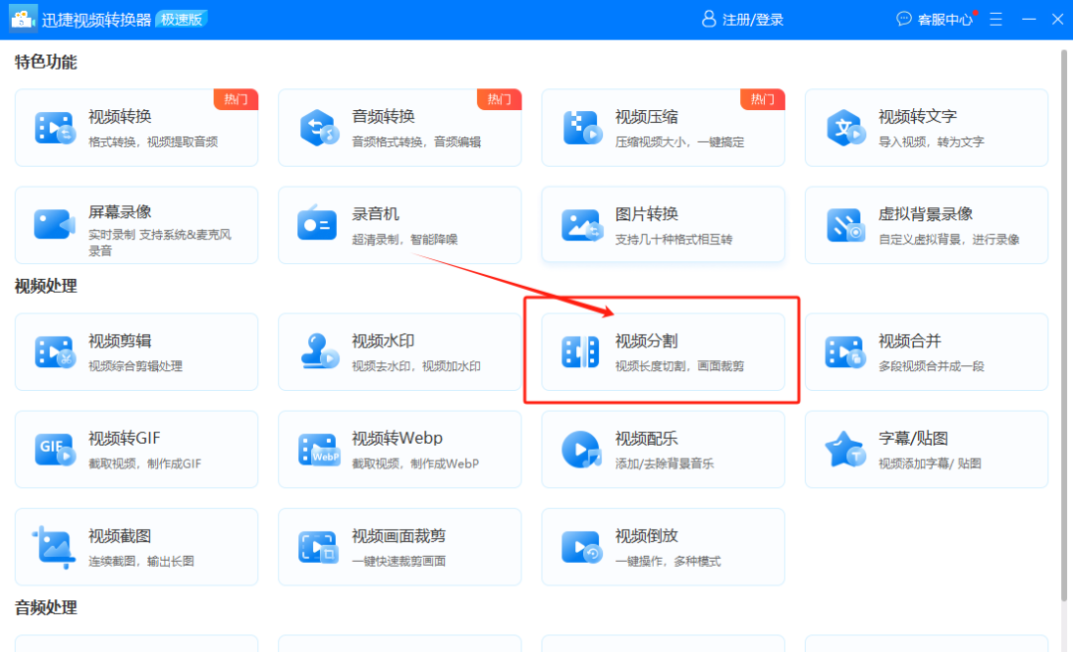
Task: Launch the 录音机 voice recorder icon
Action: [x=317, y=223]
